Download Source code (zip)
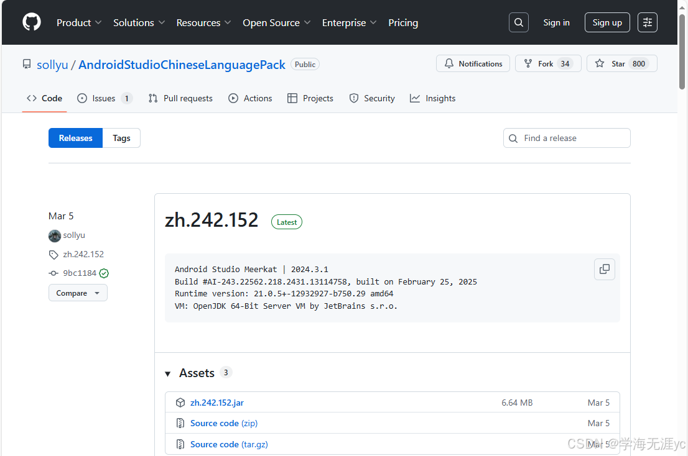The image size is (688, 456). point(224,423)
